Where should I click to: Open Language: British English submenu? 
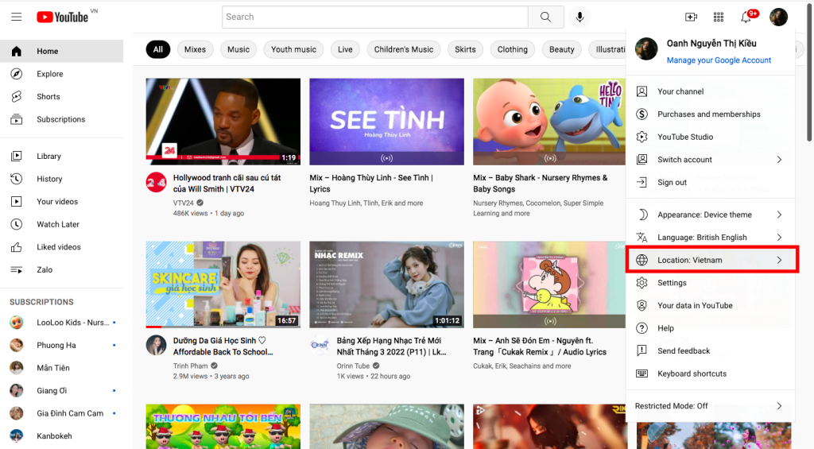pos(710,238)
